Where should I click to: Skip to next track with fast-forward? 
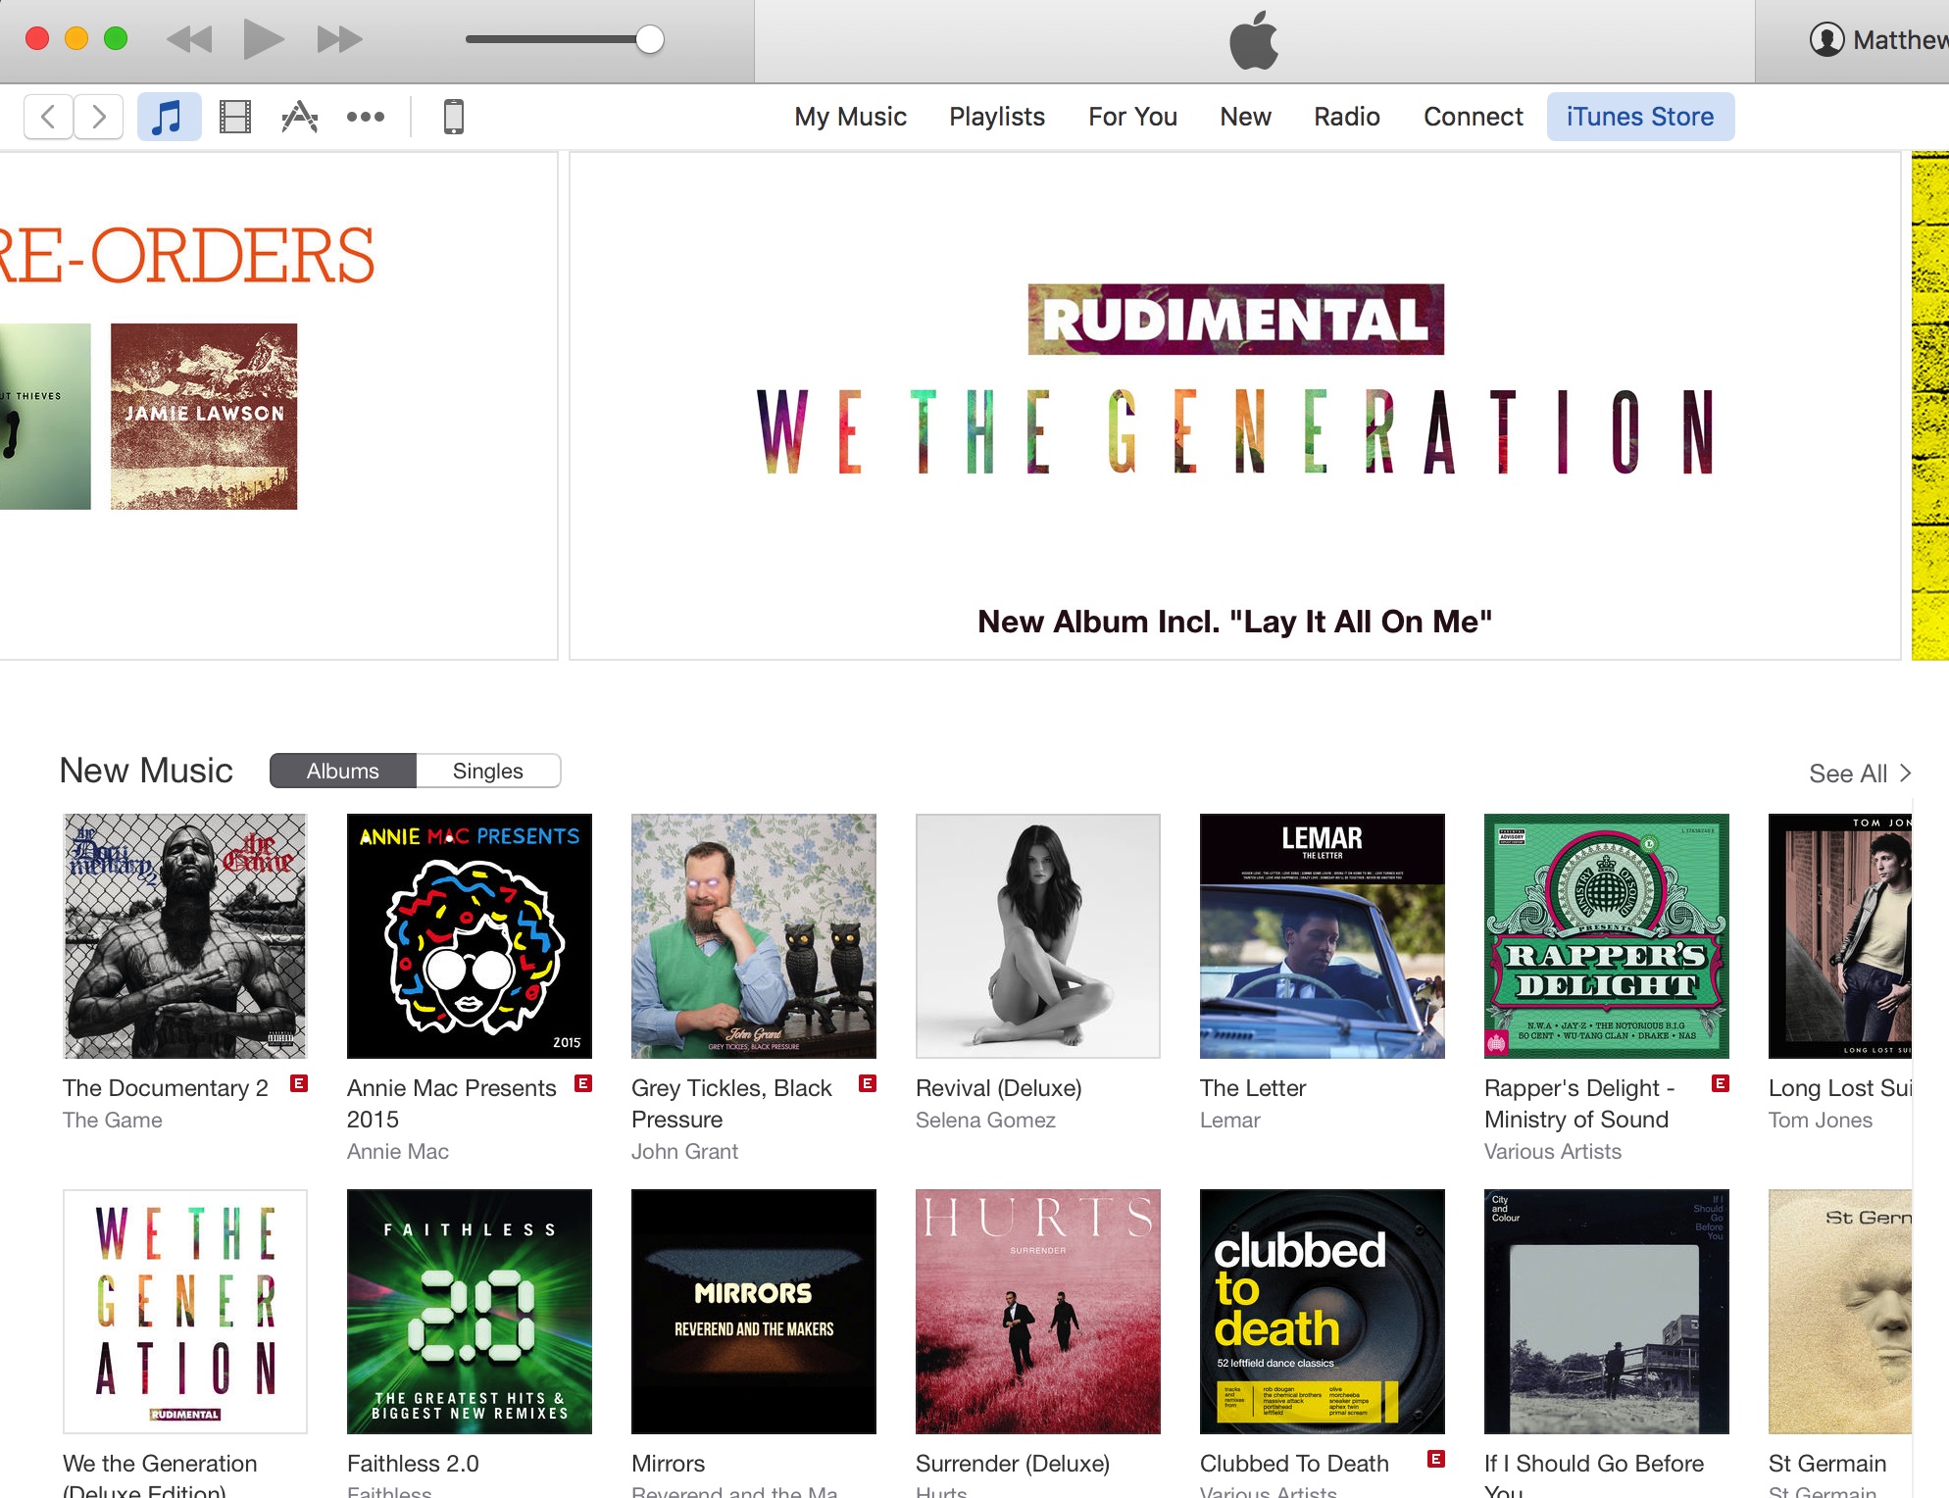tap(339, 39)
